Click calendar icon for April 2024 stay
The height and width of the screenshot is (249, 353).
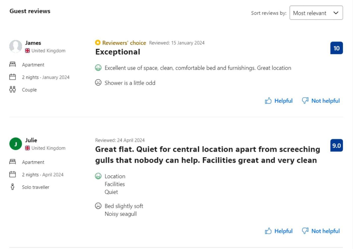pos(12,174)
